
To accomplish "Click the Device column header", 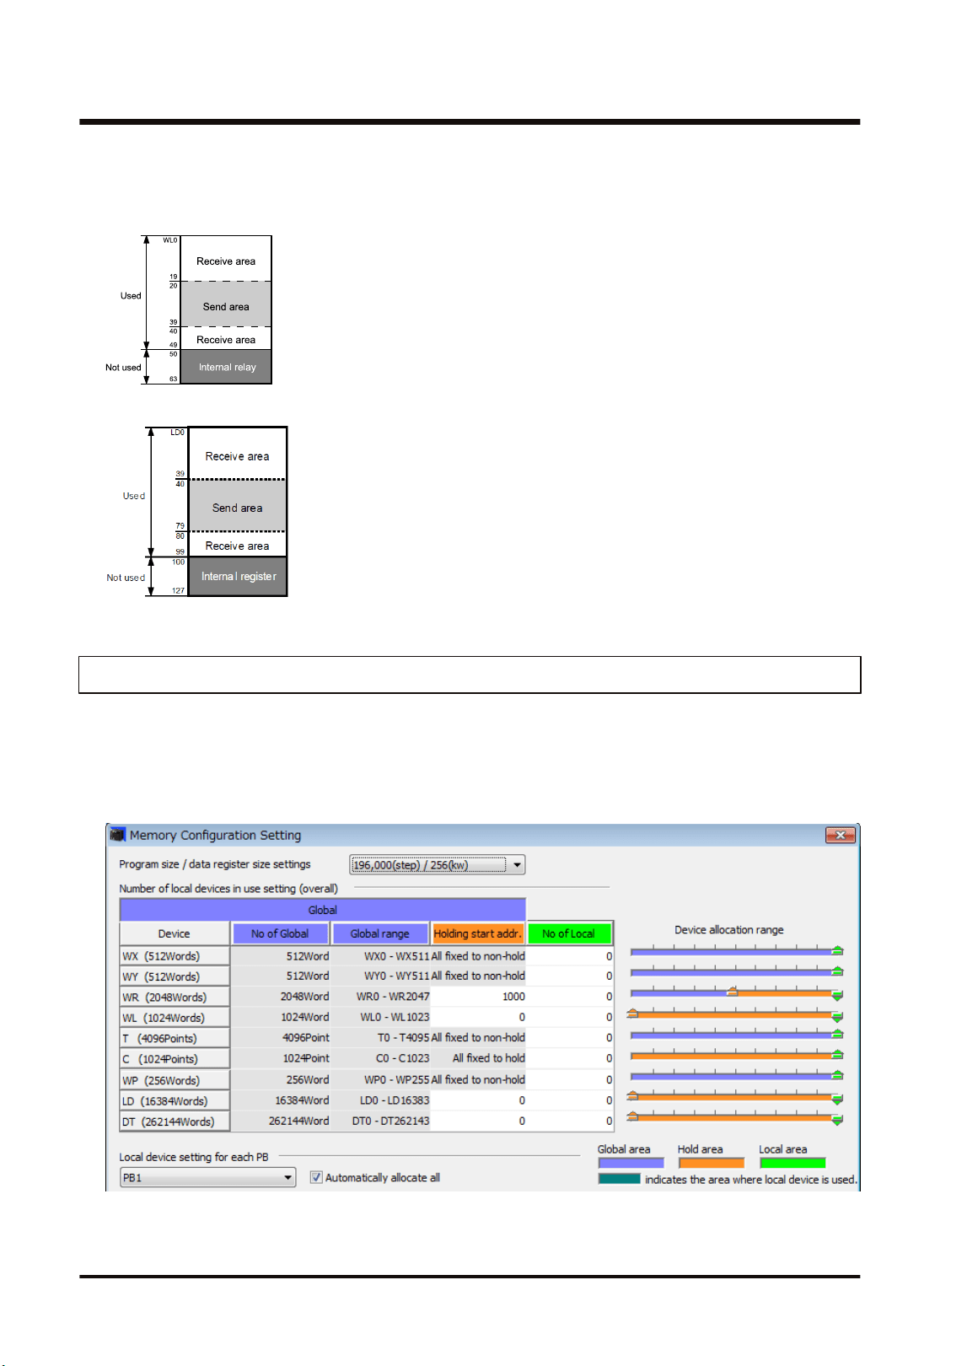I will [x=175, y=933].
